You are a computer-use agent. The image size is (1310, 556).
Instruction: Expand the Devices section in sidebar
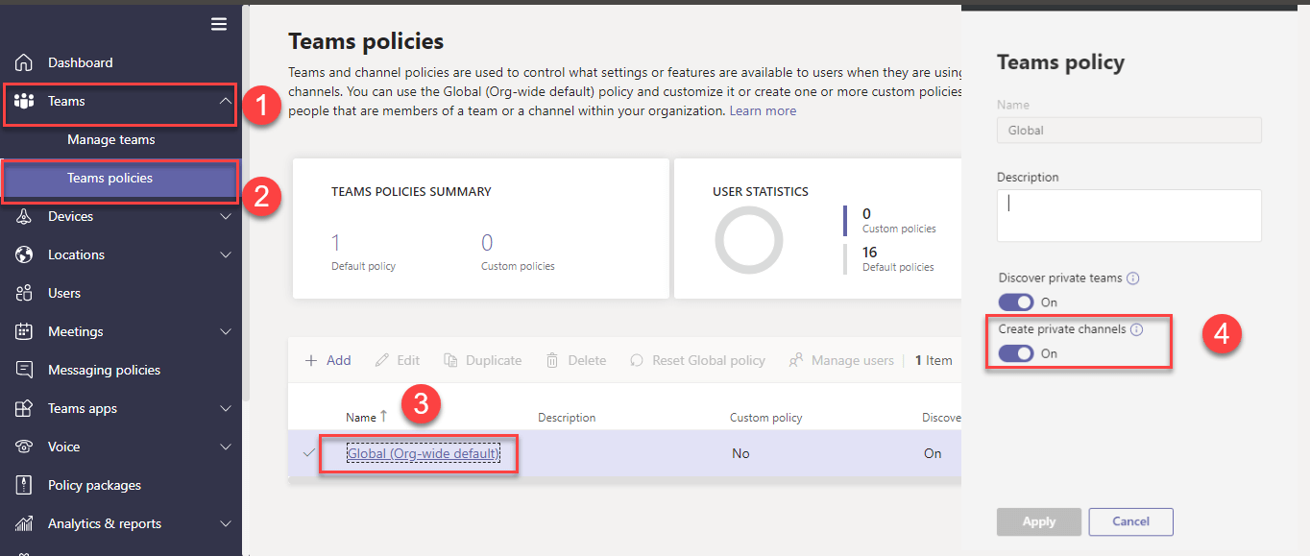click(225, 216)
